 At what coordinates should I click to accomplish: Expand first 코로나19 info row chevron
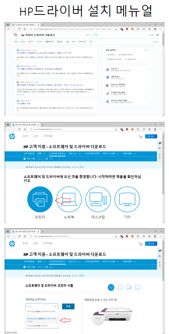tap(150, 69)
